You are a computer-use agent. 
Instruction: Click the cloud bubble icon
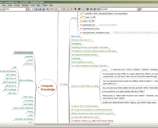coord(83,9)
